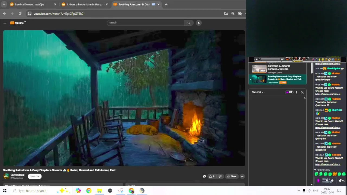Click the address bar URL
Screen dimensions: 347x195
[58, 14]
